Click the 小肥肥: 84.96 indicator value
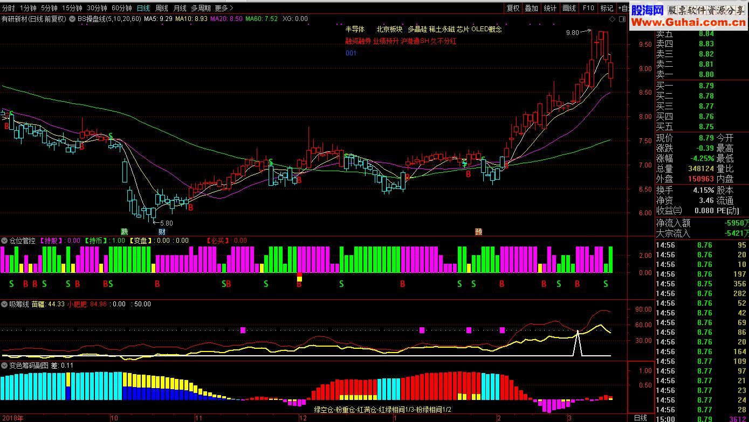The height and width of the screenshot is (422, 749). (x=87, y=304)
